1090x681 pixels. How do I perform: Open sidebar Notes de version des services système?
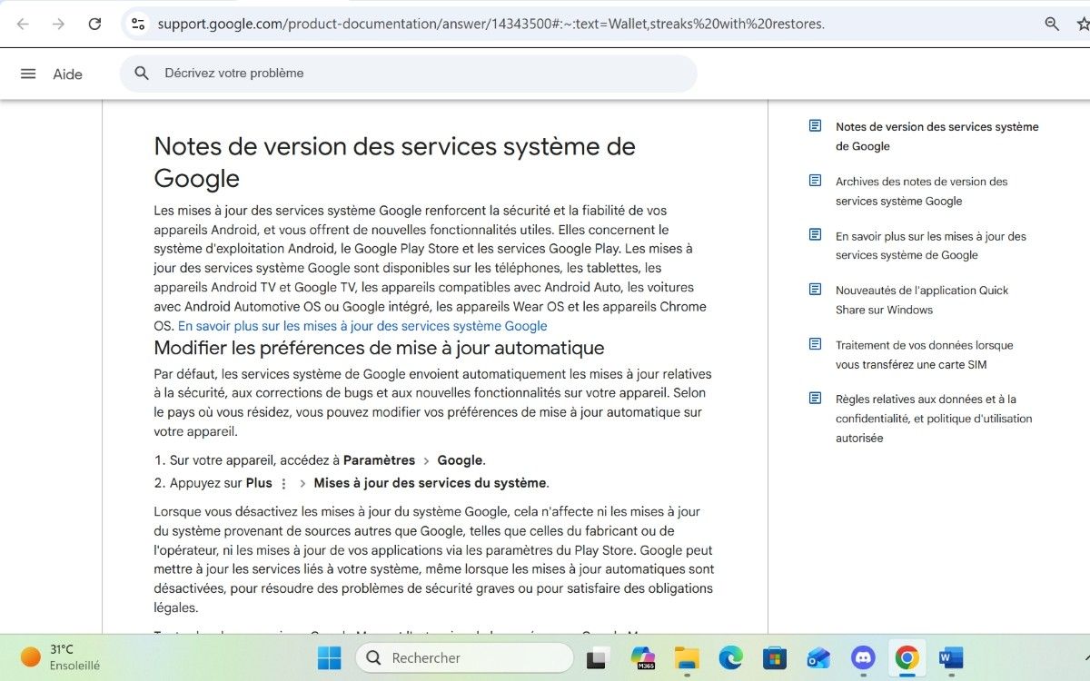point(936,136)
